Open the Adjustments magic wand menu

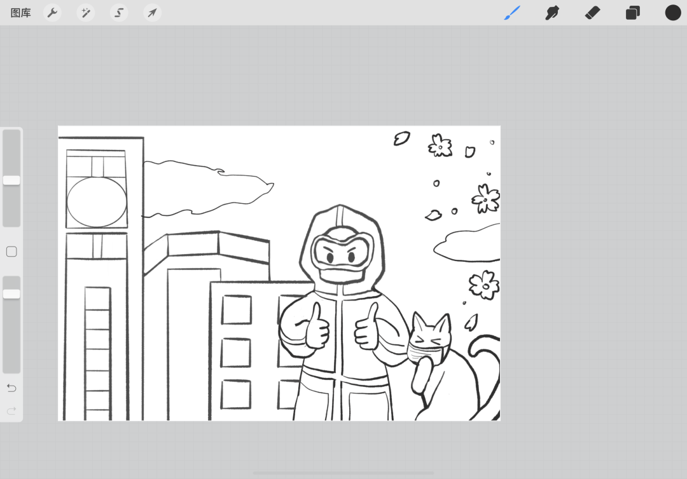click(x=85, y=13)
